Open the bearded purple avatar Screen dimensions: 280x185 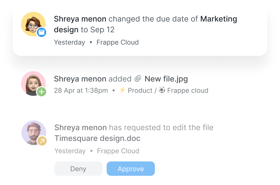(x=33, y=132)
